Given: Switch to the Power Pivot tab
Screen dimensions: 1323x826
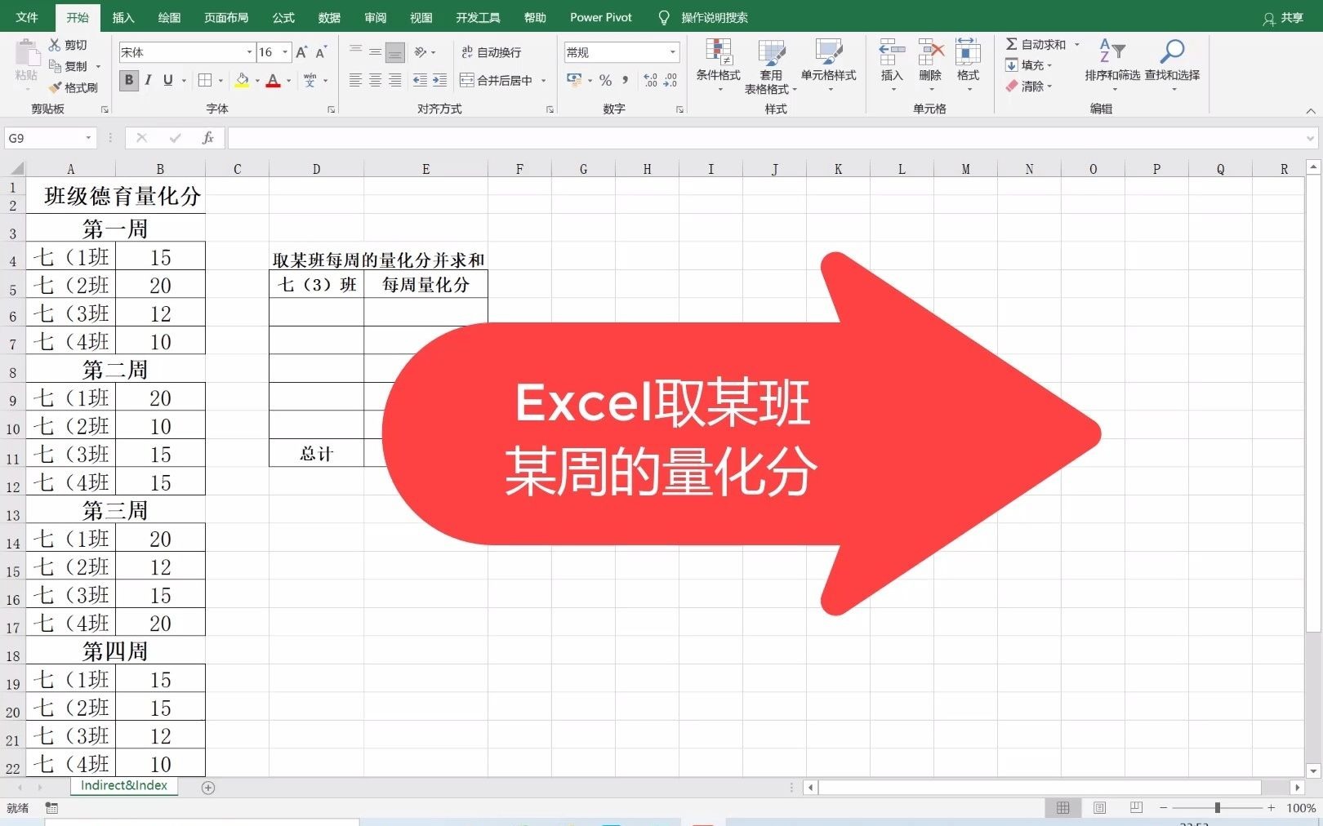Looking at the screenshot, I should (601, 17).
